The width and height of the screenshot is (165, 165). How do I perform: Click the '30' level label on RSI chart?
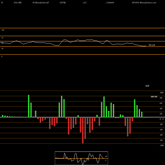[x=2, y=49]
